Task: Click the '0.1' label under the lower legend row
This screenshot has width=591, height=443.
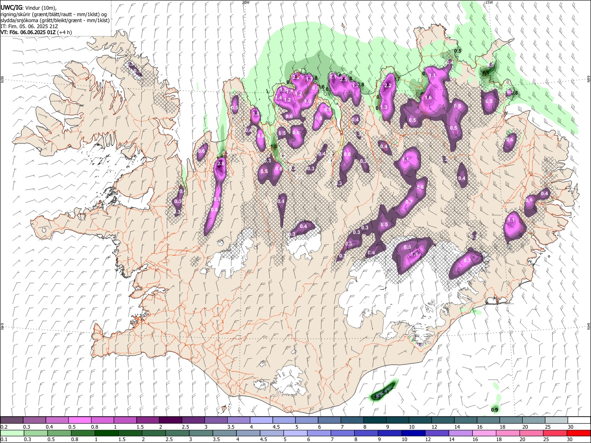Action: pos(4,439)
